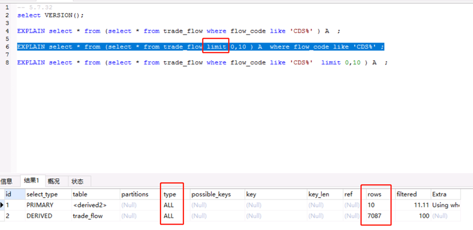The height and width of the screenshot is (230, 473).
Task: Select the <derived2> table cell
Action: coord(96,205)
